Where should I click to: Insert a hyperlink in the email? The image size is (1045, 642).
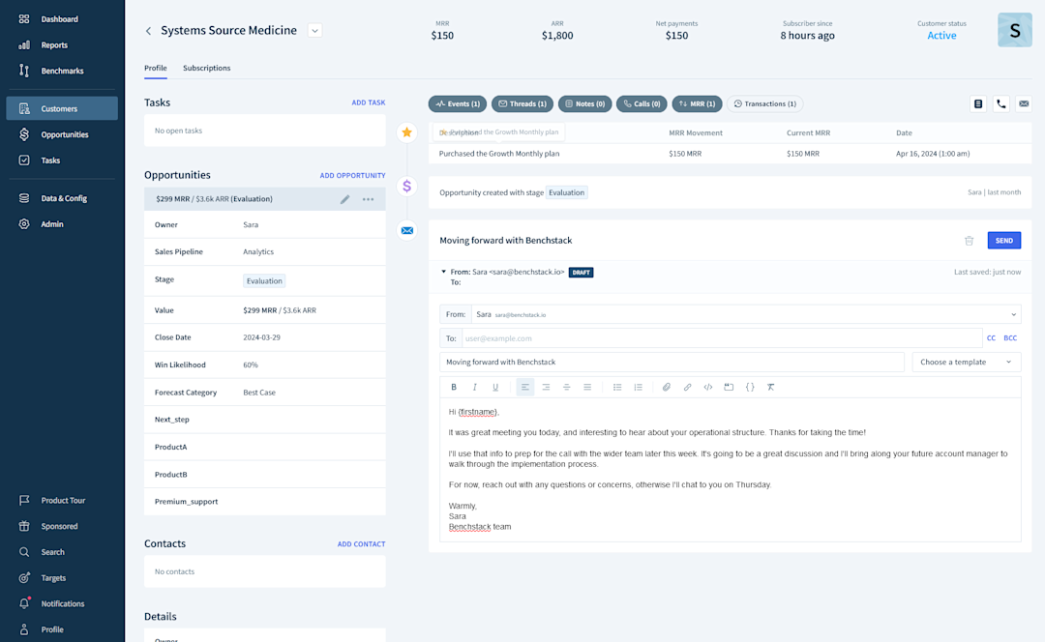point(687,387)
